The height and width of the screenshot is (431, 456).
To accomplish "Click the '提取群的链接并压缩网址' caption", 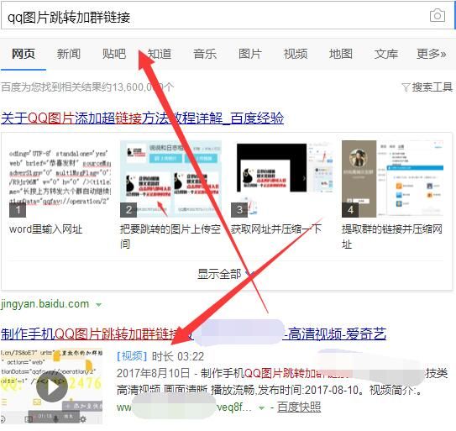I will 392,236.
